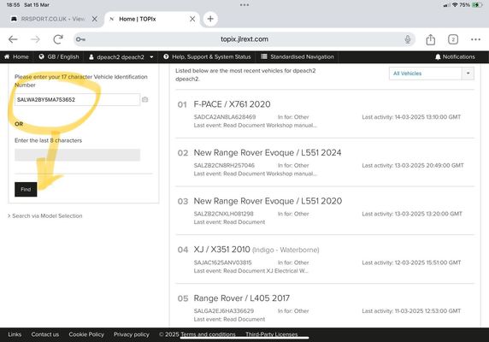Image resolution: width=489 pixels, height=342 pixels.
Task: Open New Range Rover Evoque / L551 2020
Action: 268,201
